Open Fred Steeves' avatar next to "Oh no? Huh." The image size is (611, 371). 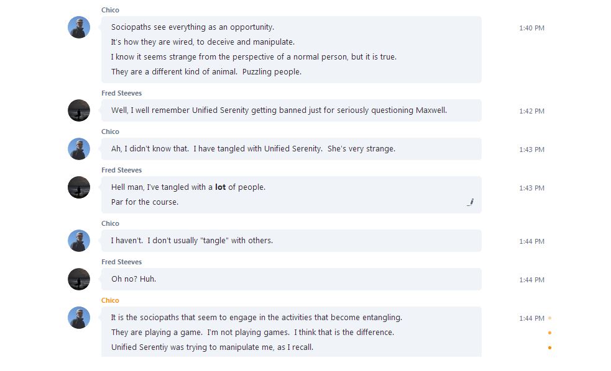pyautogui.click(x=79, y=279)
